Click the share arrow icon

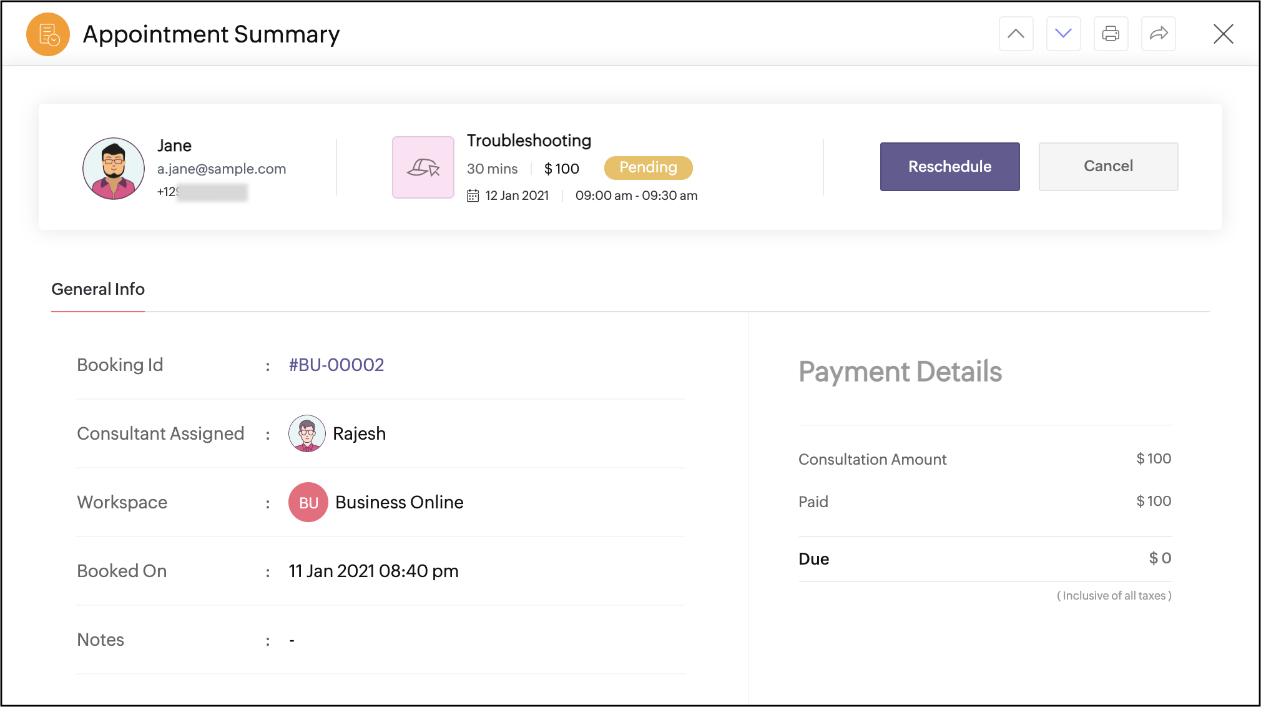click(1158, 34)
